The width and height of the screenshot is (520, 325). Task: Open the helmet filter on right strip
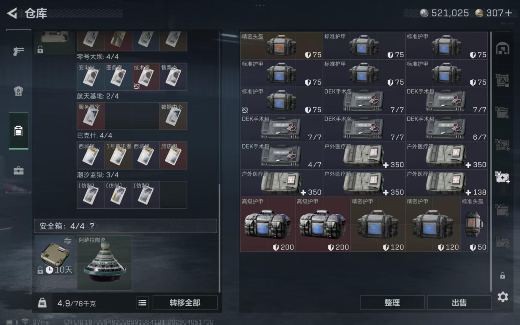(x=503, y=49)
